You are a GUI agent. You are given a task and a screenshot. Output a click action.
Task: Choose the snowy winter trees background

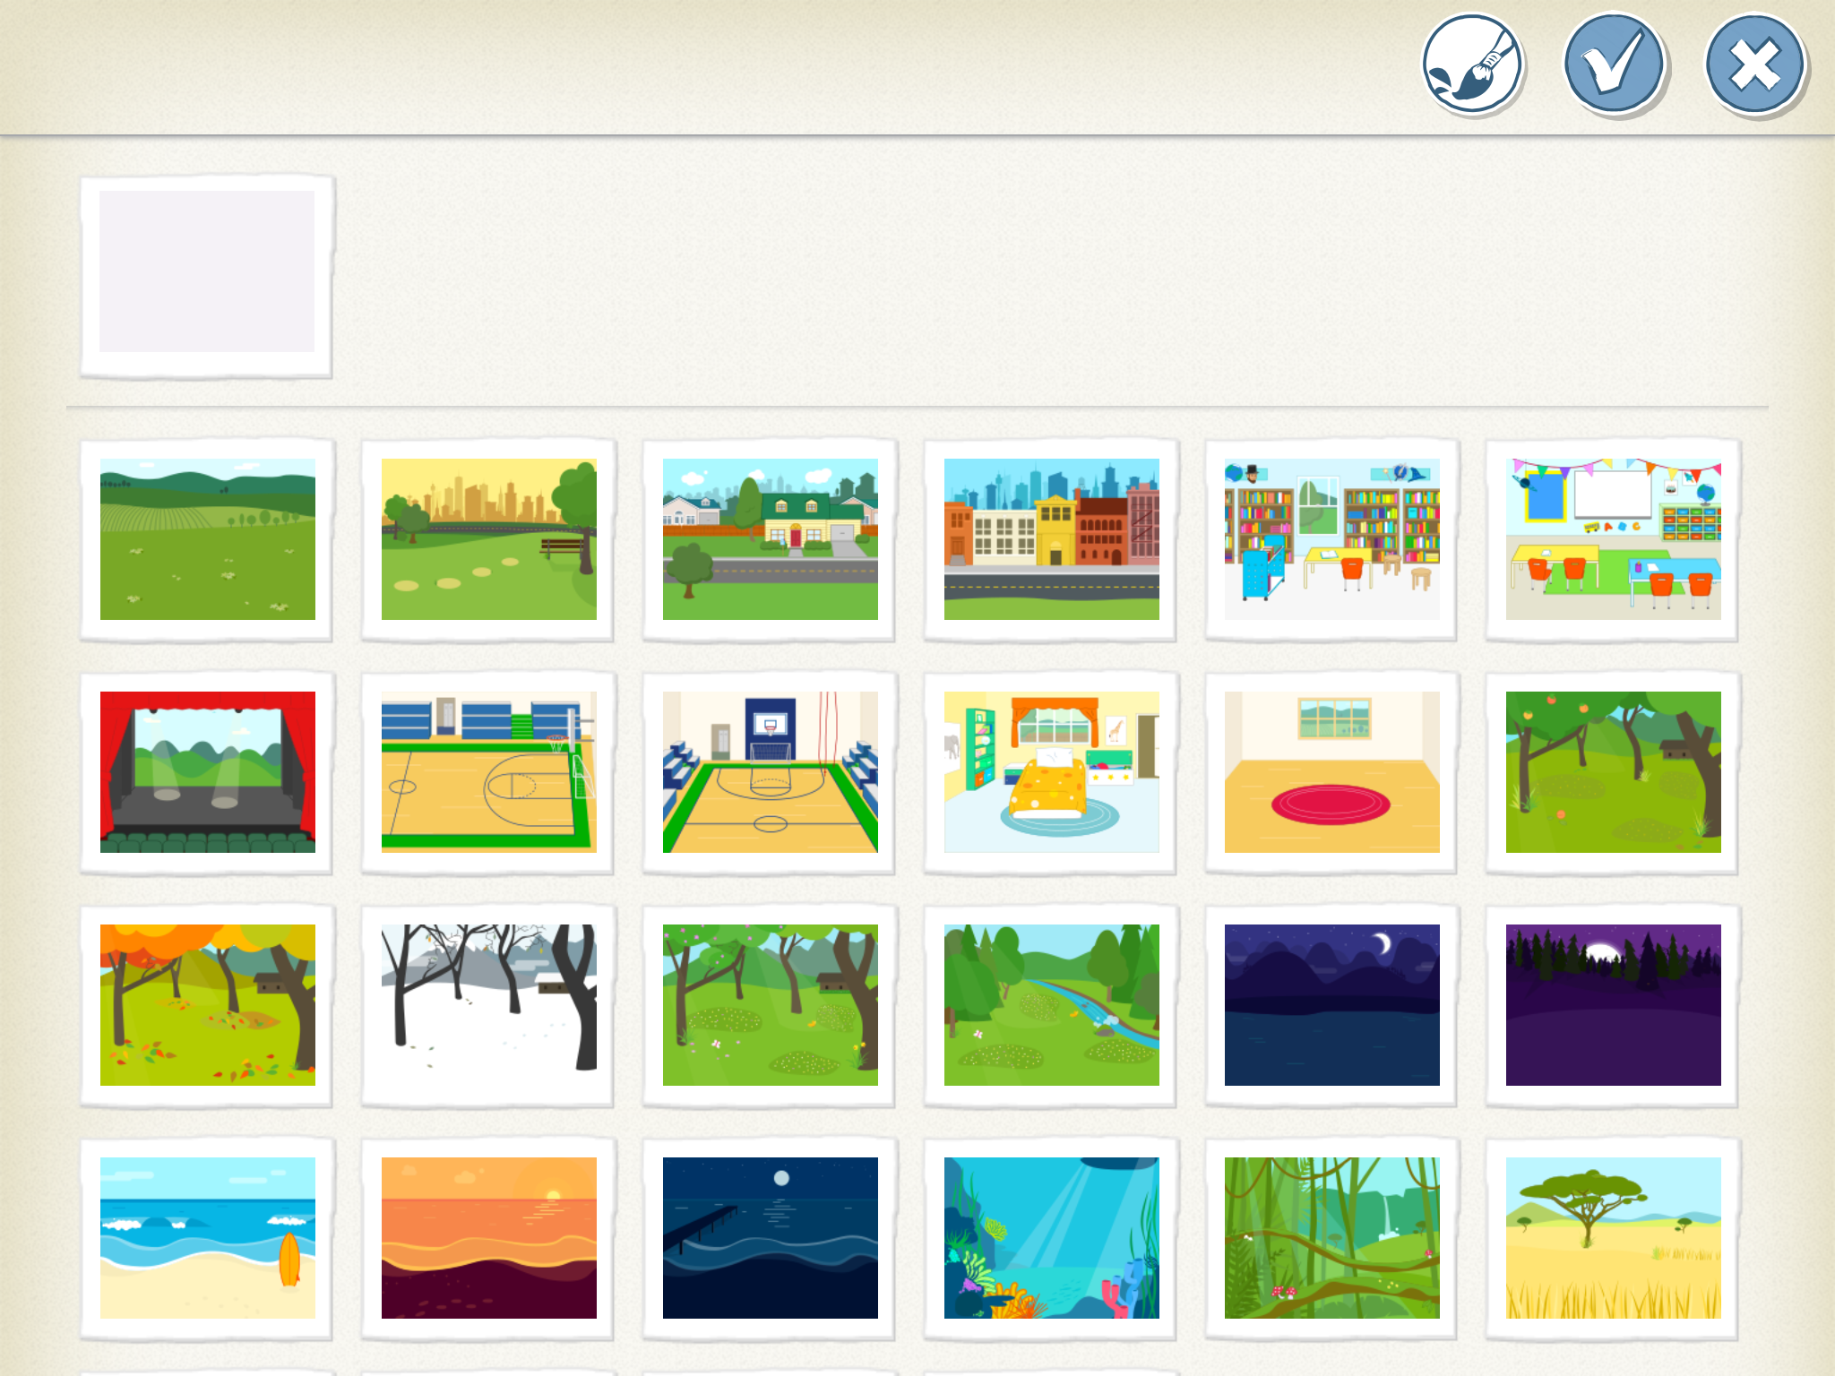[488, 1005]
